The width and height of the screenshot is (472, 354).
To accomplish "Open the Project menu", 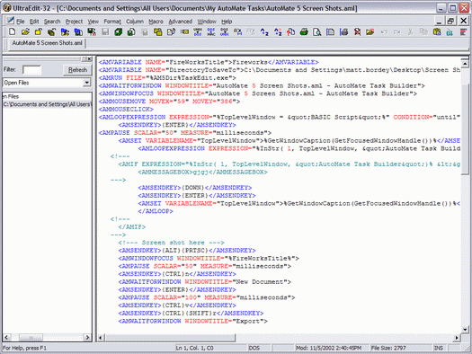I will (74, 22).
